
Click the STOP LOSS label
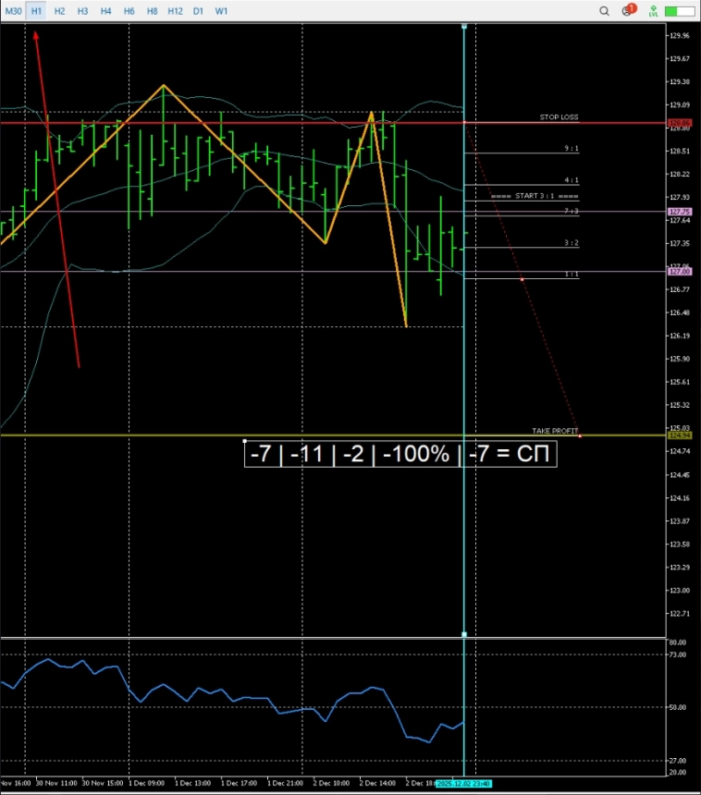tap(559, 117)
